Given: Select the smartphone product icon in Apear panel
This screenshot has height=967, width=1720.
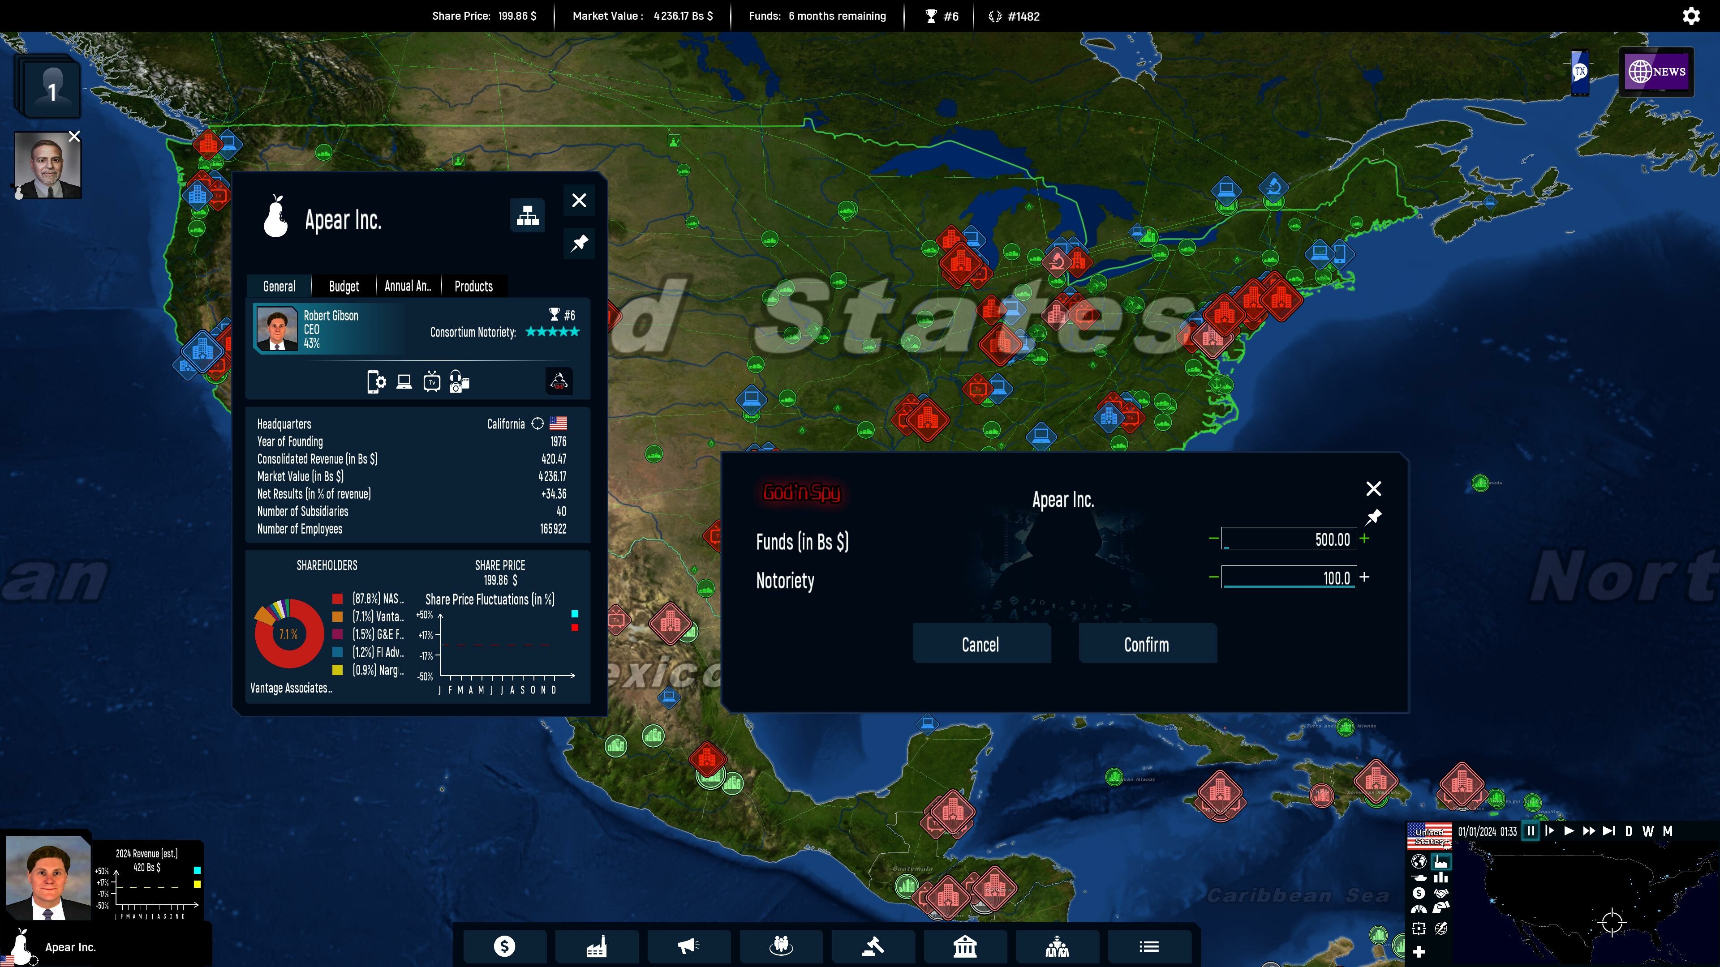Looking at the screenshot, I should click(377, 382).
